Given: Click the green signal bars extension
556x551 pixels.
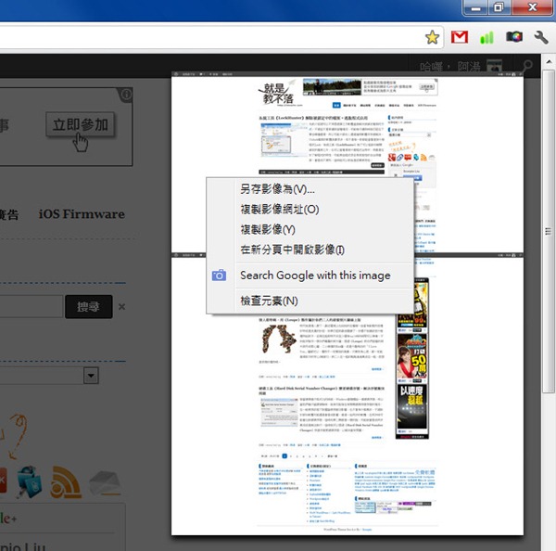Looking at the screenshot, I should point(486,37).
